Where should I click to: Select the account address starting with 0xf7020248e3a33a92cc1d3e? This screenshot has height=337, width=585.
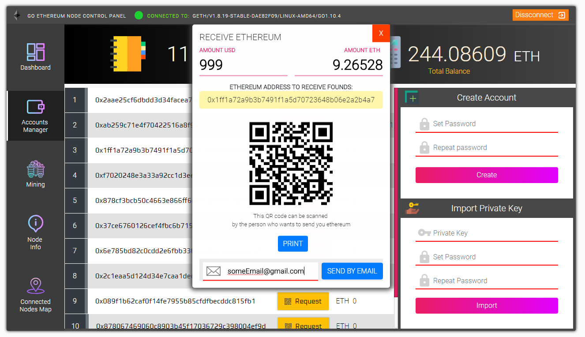[144, 176]
